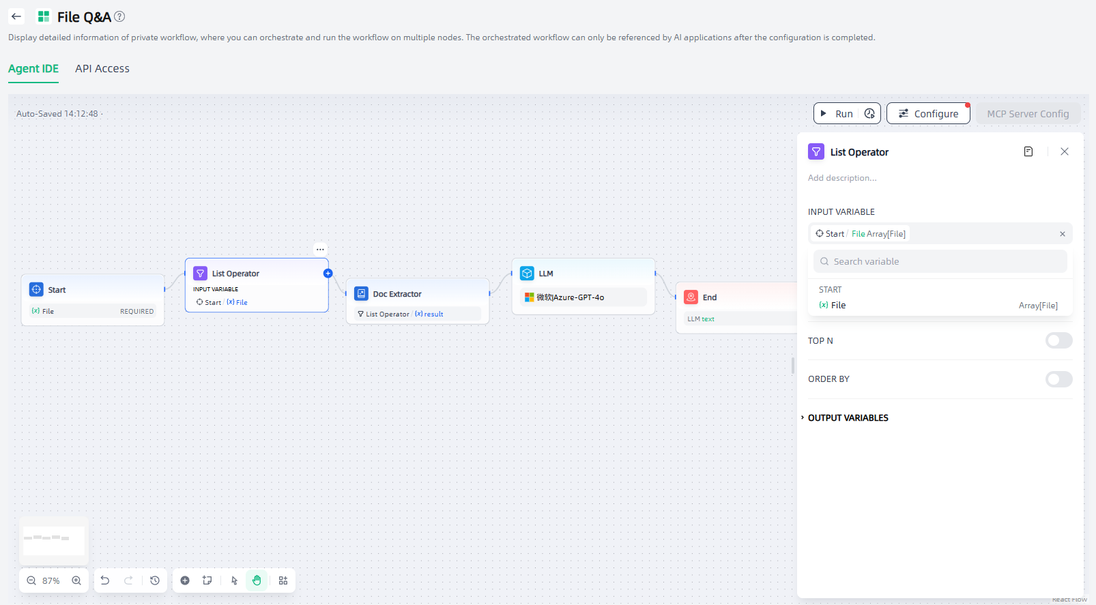1096x605 pixels.
Task: Zoom in the canvas with the plus magnifier
Action: (76, 580)
